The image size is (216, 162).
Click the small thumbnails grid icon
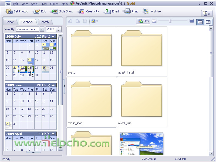[x=154, y=21]
